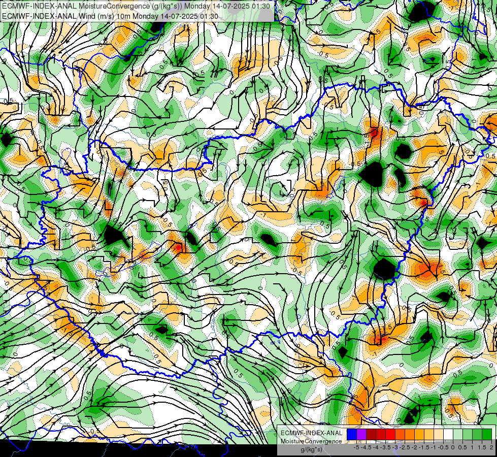Select the dark maroon legend swatch
The width and height of the screenshot is (497, 457).
coord(371,435)
